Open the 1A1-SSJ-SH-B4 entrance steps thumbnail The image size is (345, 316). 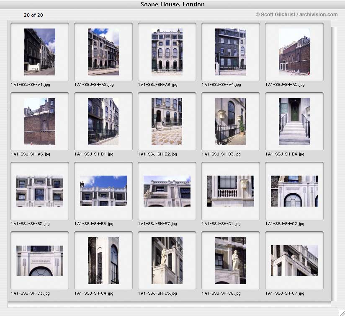(x=294, y=122)
